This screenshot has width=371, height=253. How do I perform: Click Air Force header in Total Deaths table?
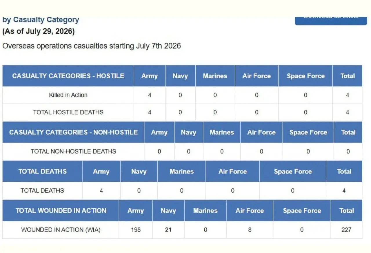click(x=232, y=171)
